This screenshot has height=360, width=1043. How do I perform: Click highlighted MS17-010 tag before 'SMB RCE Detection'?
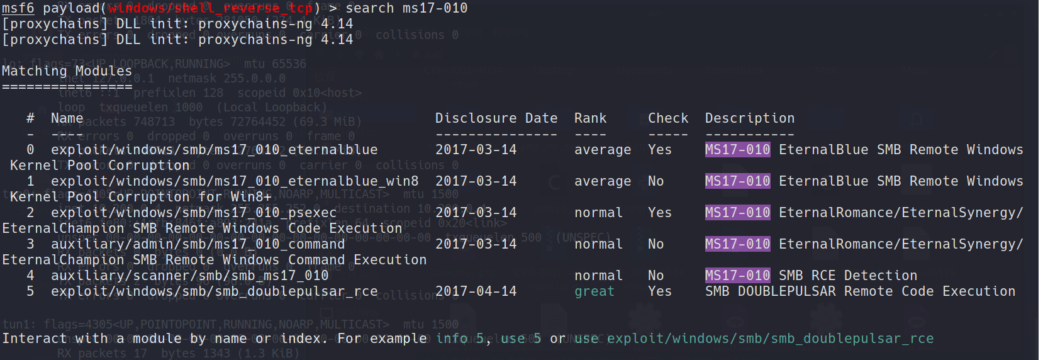[x=737, y=276]
